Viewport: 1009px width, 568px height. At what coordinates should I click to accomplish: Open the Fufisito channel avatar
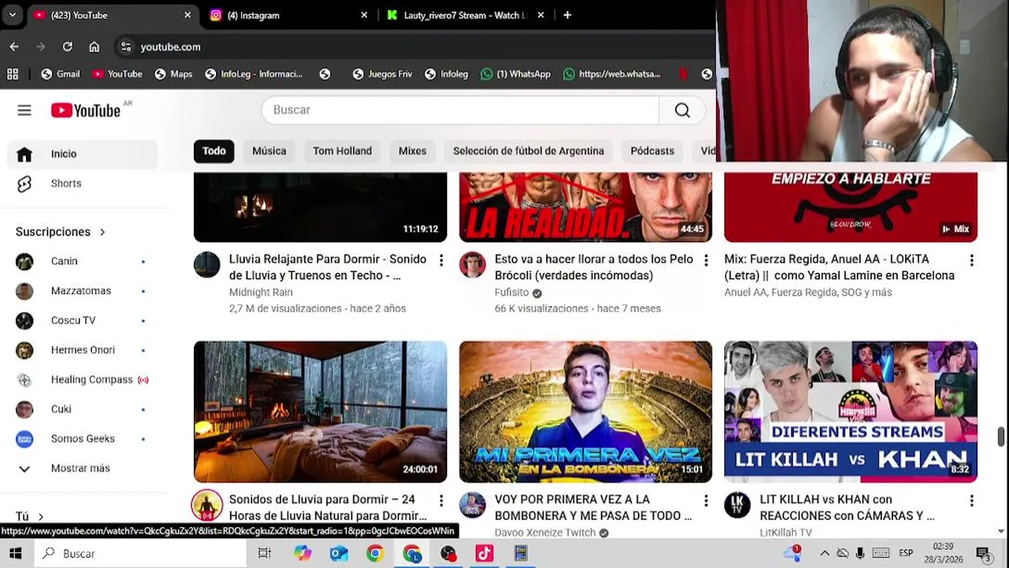(x=472, y=265)
